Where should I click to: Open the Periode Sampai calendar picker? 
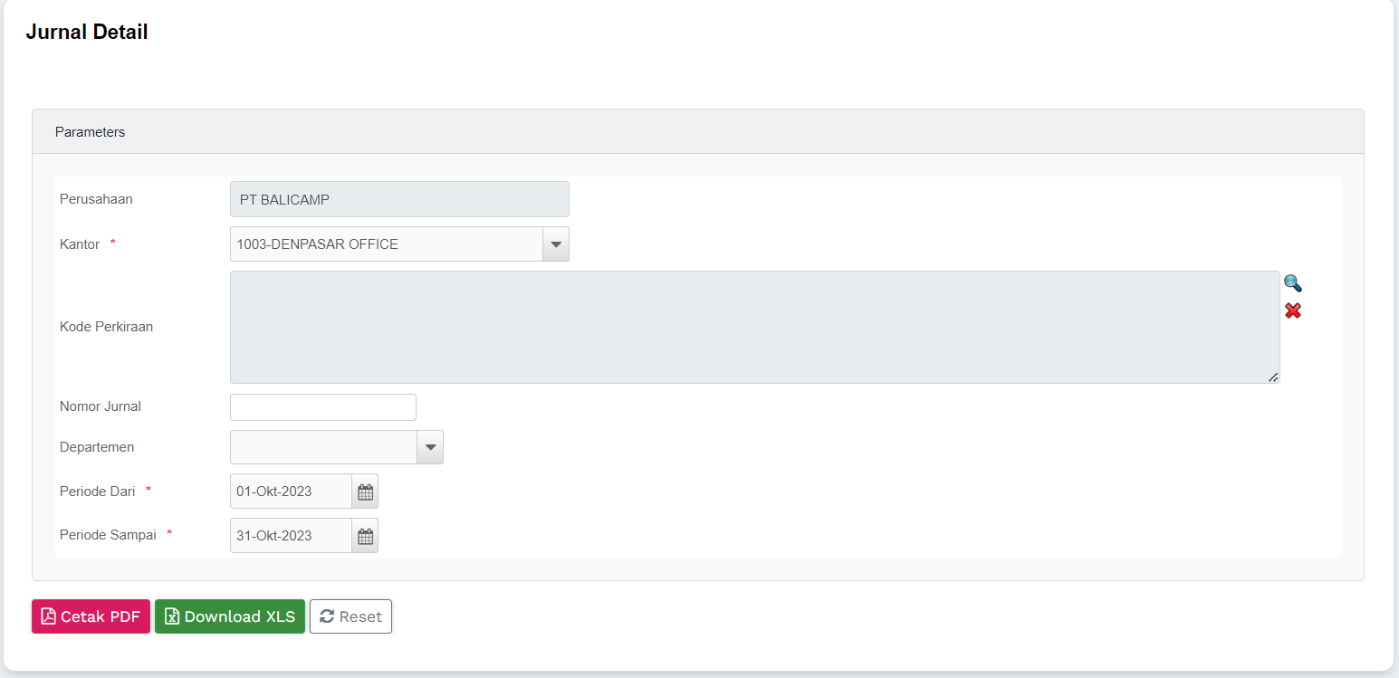pyautogui.click(x=365, y=536)
